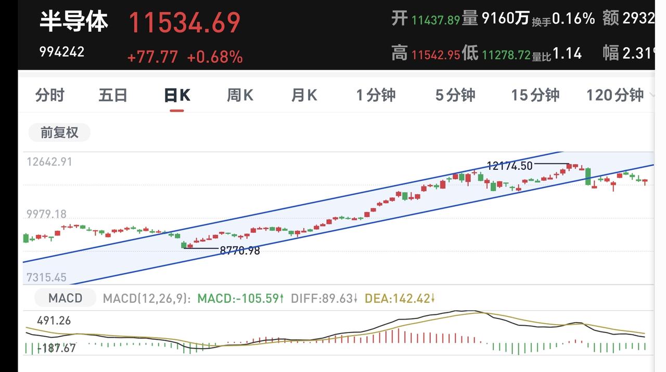Open the 周K weekly chart tab
This screenshot has width=666, height=372.
tap(240, 95)
